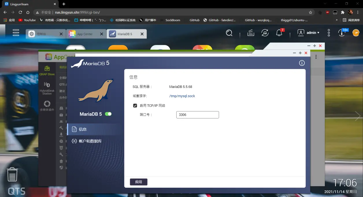This screenshot has height=197, width=363.
Task: Click the 端口号 field showing 3306
Action: tap(198, 115)
